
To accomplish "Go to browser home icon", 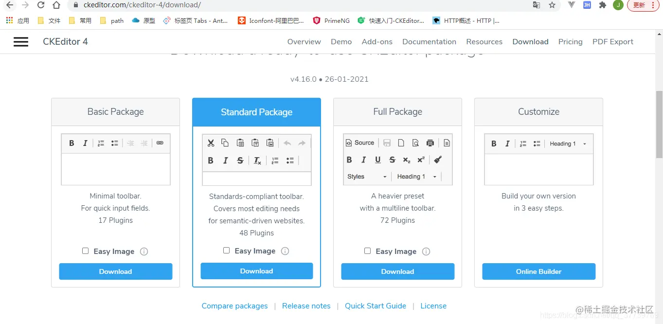I will click(56, 5).
